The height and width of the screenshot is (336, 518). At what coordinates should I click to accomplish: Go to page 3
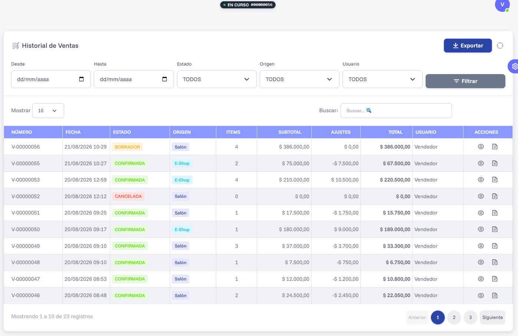[x=471, y=317]
